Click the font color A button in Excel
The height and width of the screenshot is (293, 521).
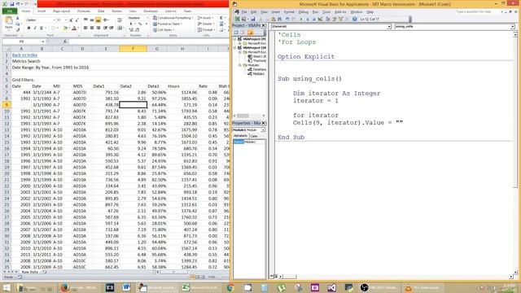pos(74,28)
